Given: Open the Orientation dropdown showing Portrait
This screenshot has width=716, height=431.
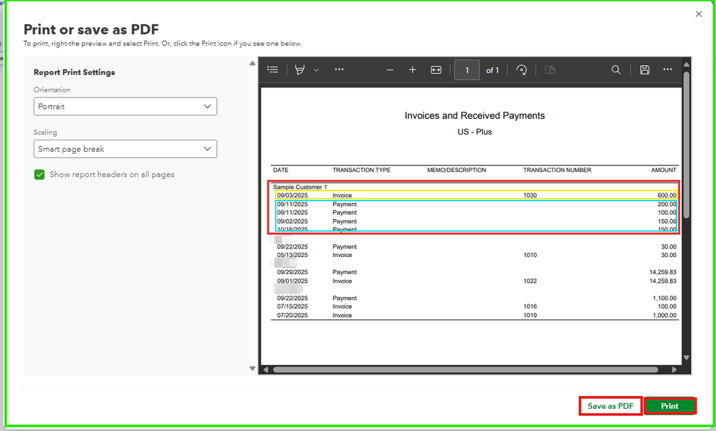Looking at the screenshot, I should 125,106.
